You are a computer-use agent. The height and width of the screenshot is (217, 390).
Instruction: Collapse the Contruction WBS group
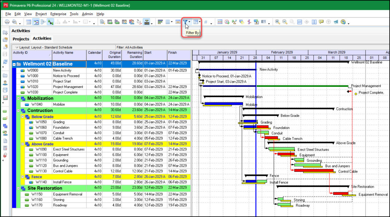coord(18,110)
